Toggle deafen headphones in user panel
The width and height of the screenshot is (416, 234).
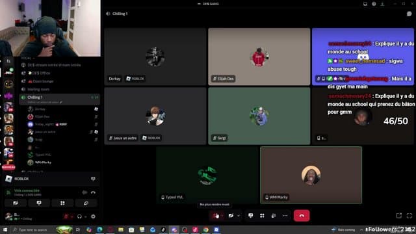tap(79, 216)
